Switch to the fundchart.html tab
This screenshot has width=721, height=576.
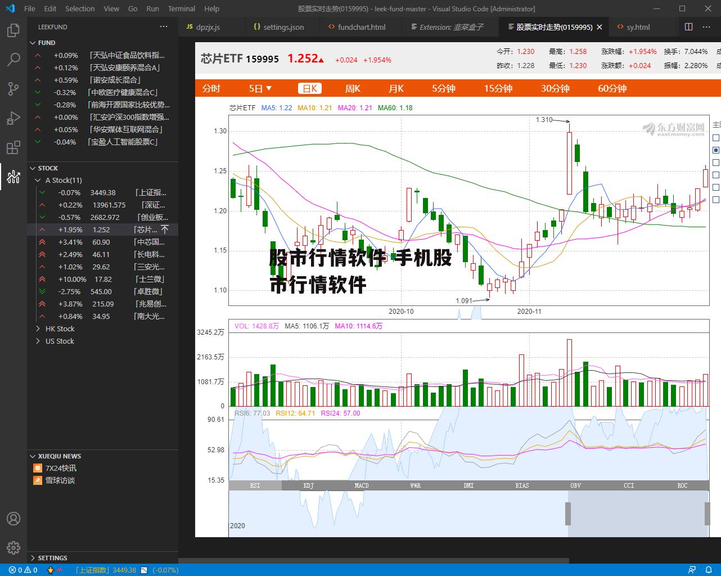(x=361, y=27)
